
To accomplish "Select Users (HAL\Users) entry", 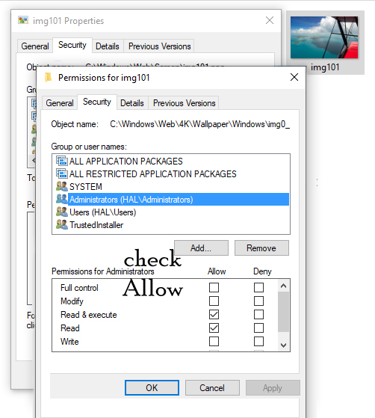I will 171,212.
